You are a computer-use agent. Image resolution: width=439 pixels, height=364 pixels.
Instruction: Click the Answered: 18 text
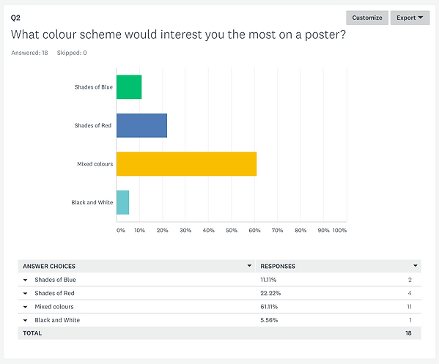(29, 53)
